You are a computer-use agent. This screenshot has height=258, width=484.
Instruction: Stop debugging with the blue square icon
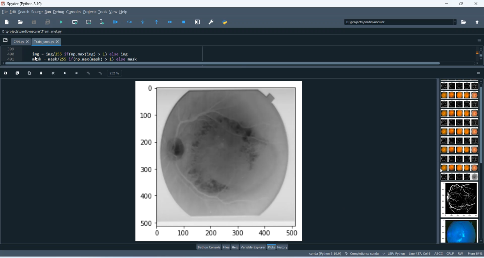pyautogui.click(x=184, y=22)
